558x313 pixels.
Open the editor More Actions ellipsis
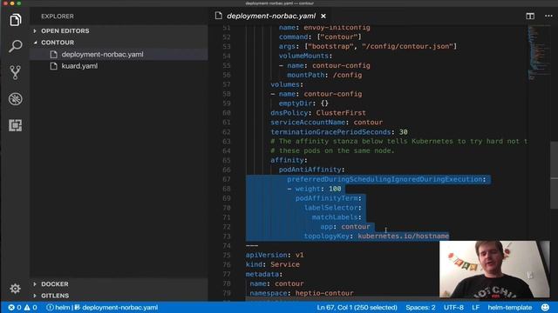pos(548,17)
